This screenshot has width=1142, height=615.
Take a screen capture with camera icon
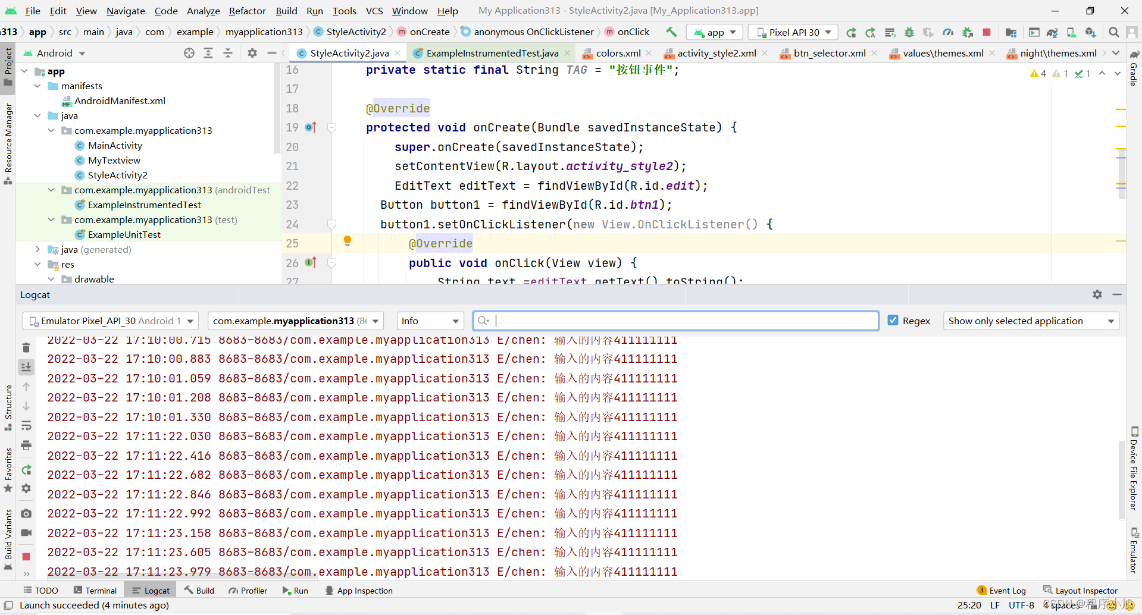coord(26,513)
